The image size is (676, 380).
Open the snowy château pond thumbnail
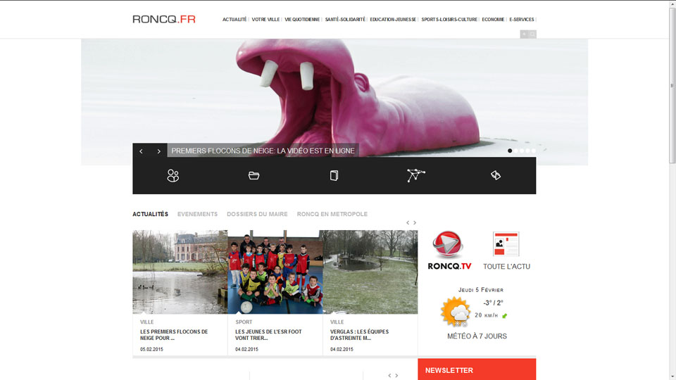tap(180, 272)
